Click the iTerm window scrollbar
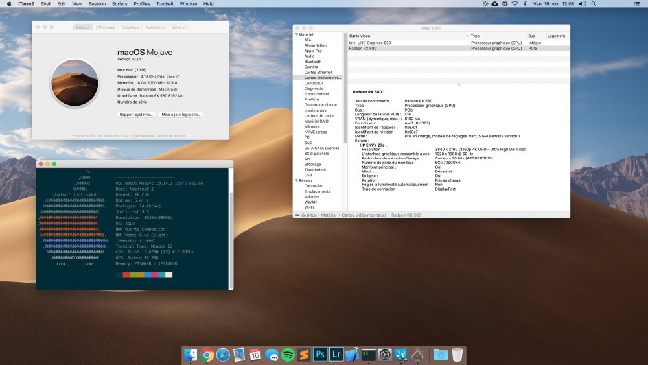Viewport: 648px width, 365px height. click(231, 240)
